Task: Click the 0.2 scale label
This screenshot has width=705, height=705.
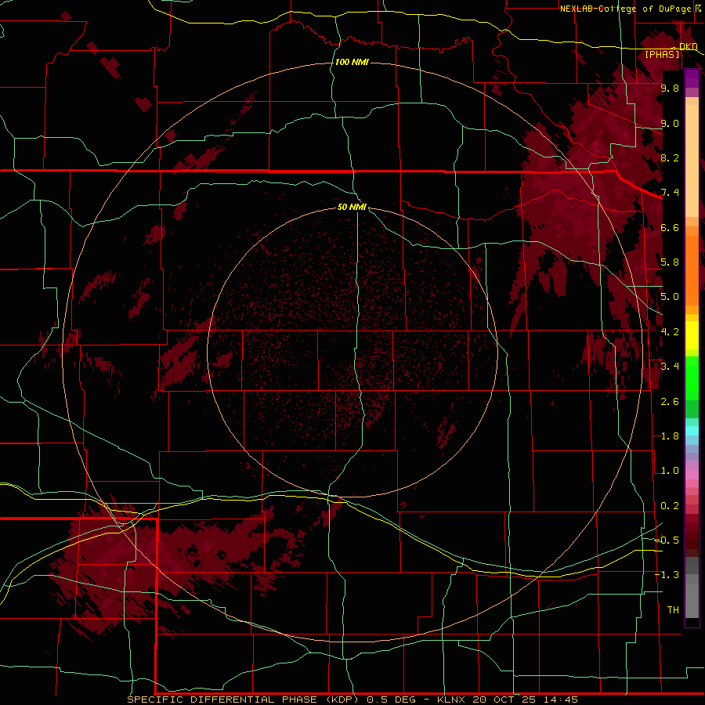Action: tap(670, 506)
